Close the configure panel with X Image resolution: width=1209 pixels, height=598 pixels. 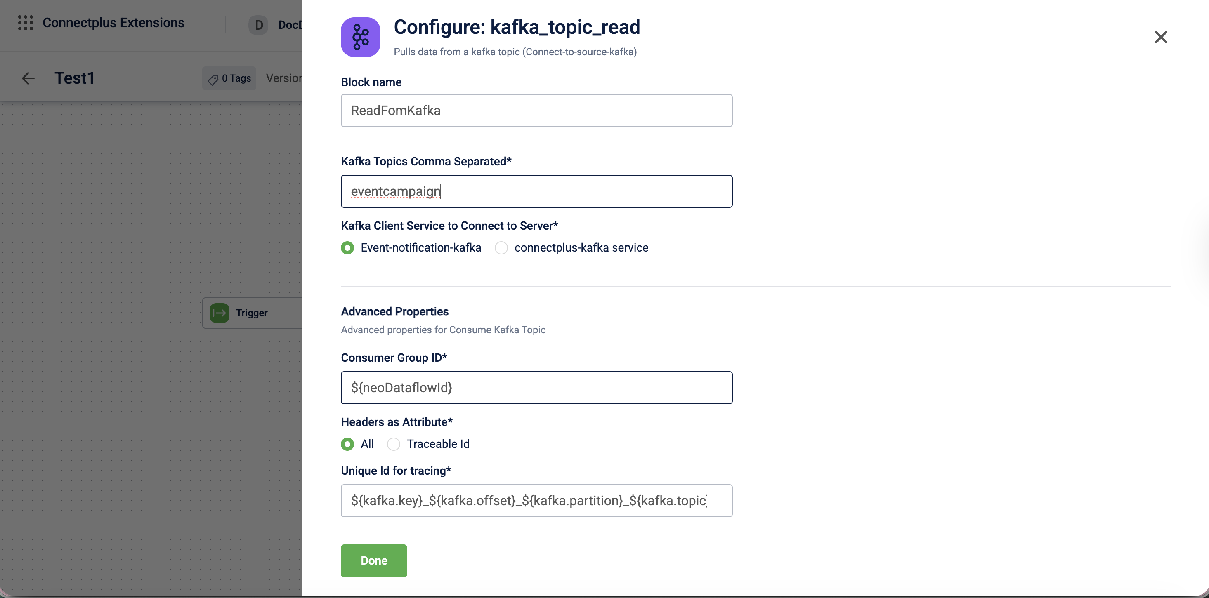point(1160,37)
